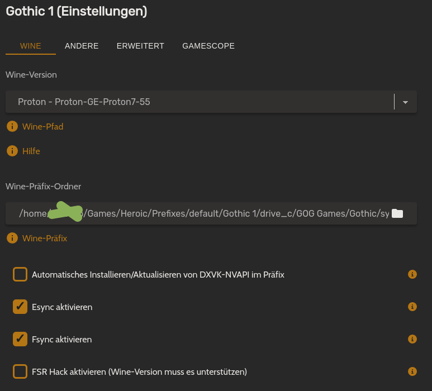Click info icon for Fsync option
Viewport: 432px width, 391px height.
click(412, 339)
